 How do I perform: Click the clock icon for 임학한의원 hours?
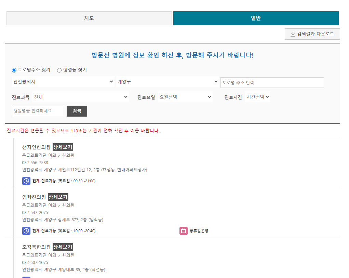(x=26, y=230)
